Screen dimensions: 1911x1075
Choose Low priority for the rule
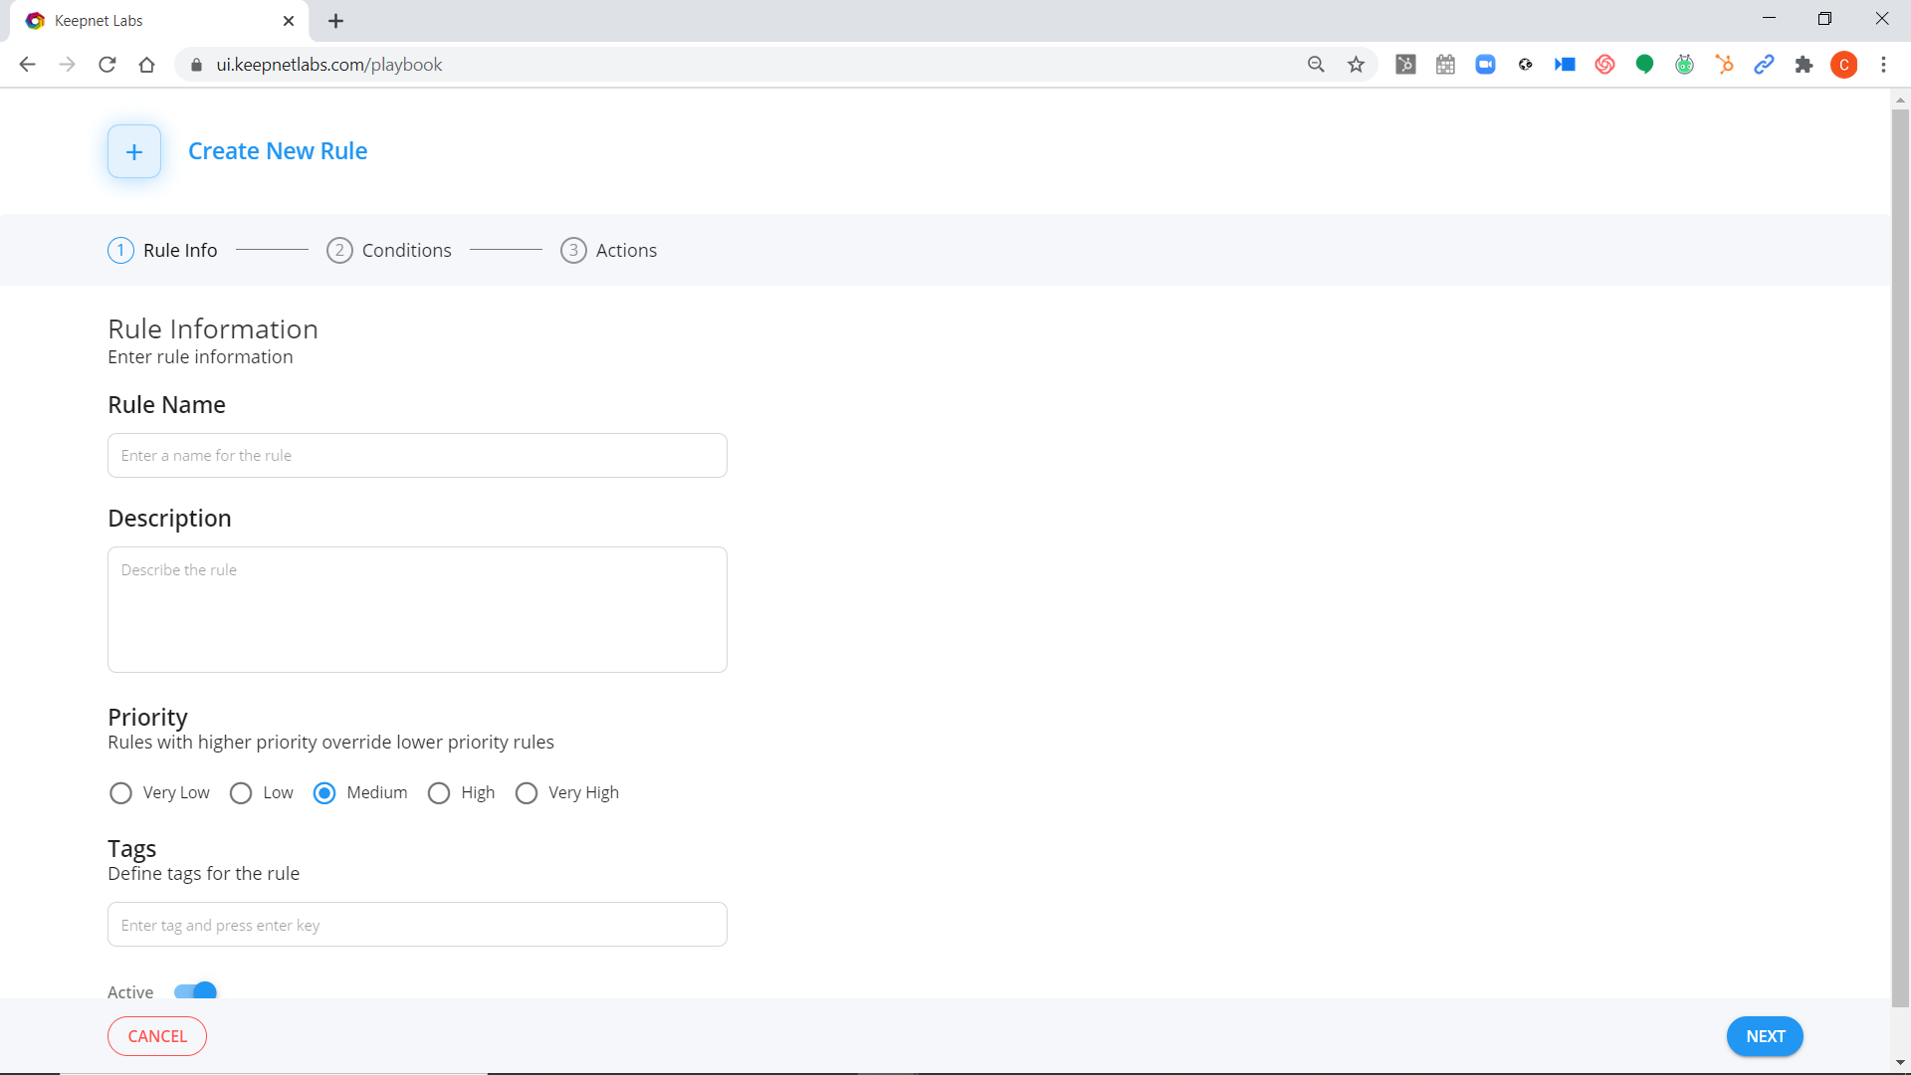point(240,793)
